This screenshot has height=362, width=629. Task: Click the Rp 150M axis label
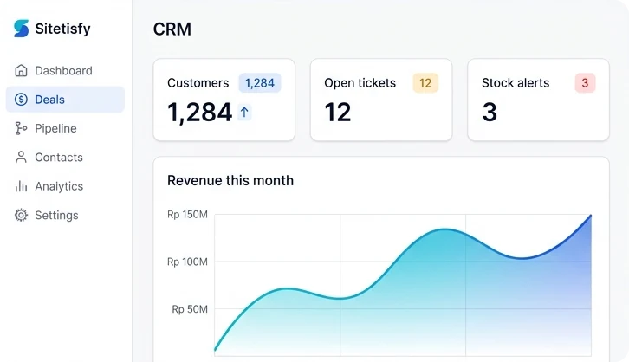pyautogui.click(x=187, y=215)
